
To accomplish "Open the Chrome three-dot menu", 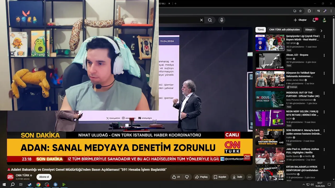I will click(x=331, y=11).
